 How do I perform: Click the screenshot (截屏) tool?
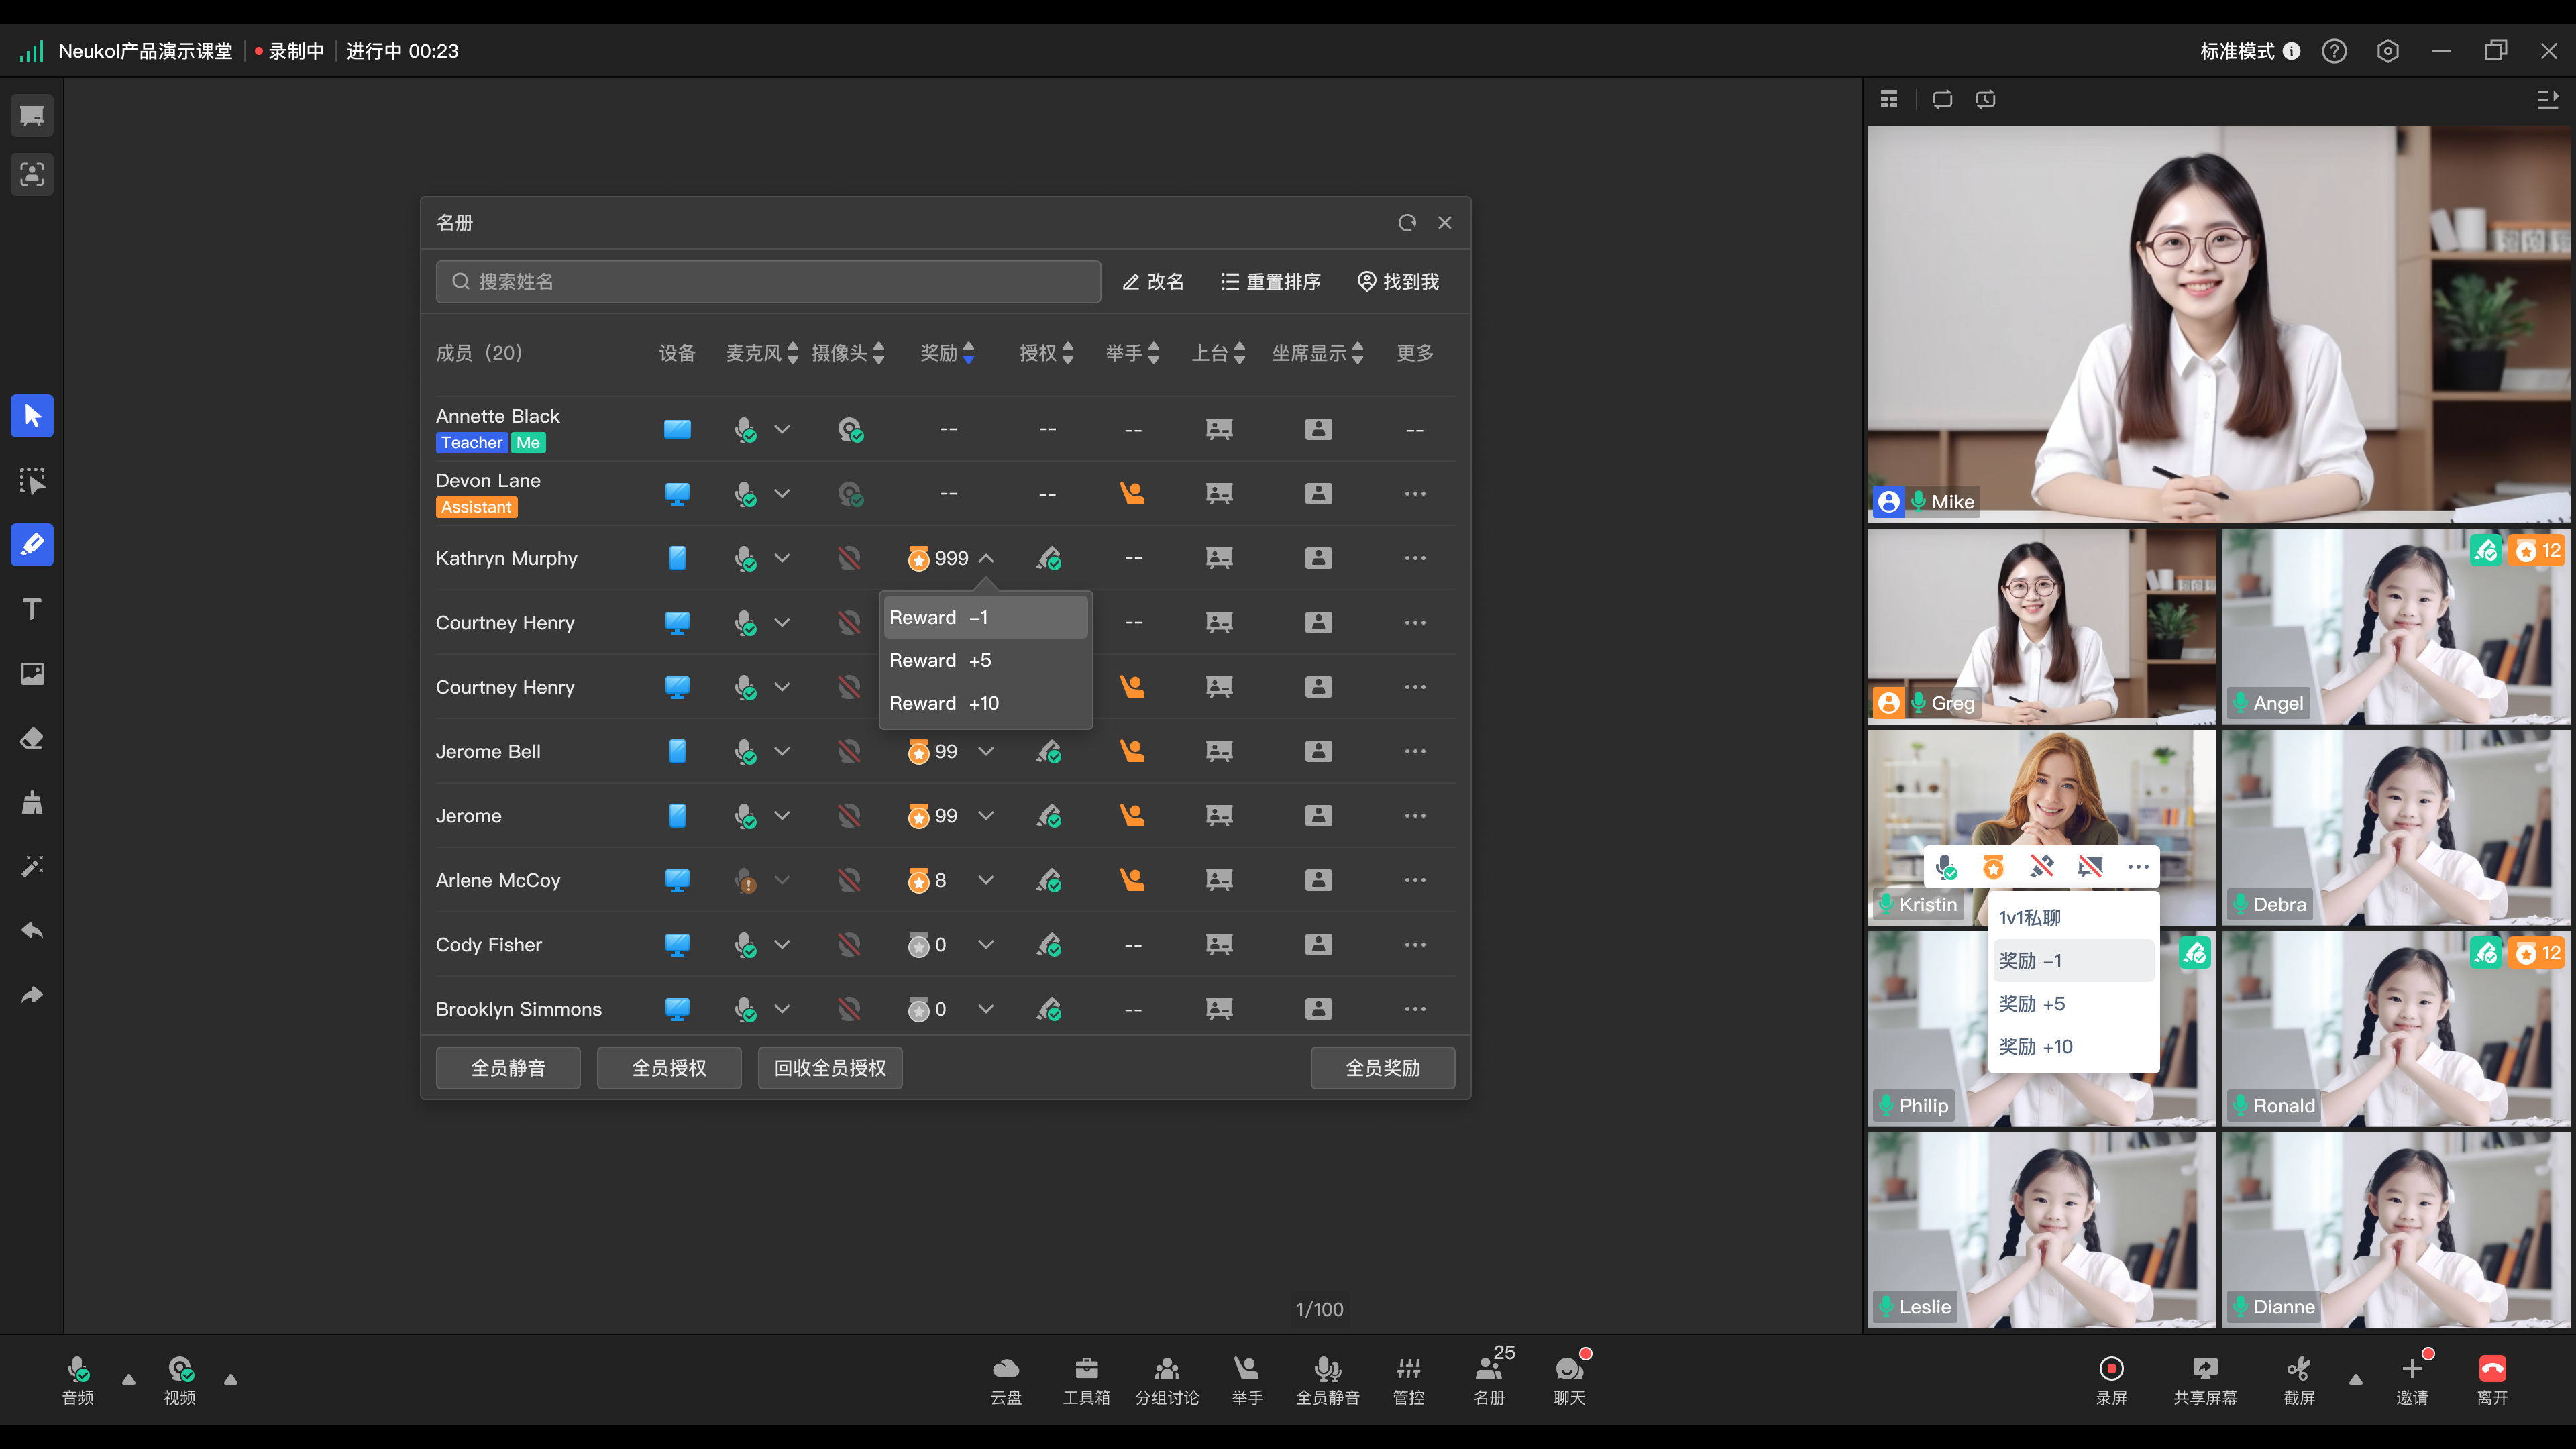point(2299,1381)
